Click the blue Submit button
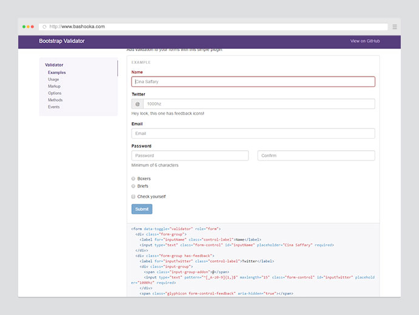Image resolution: width=419 pixels, height=315 pixels. (141, 209)
